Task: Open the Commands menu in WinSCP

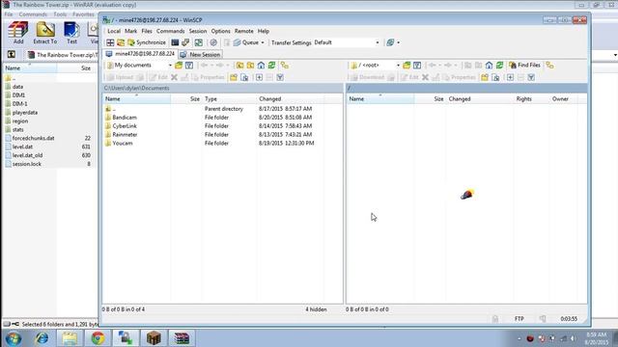Action: click(x=170, y=31)
